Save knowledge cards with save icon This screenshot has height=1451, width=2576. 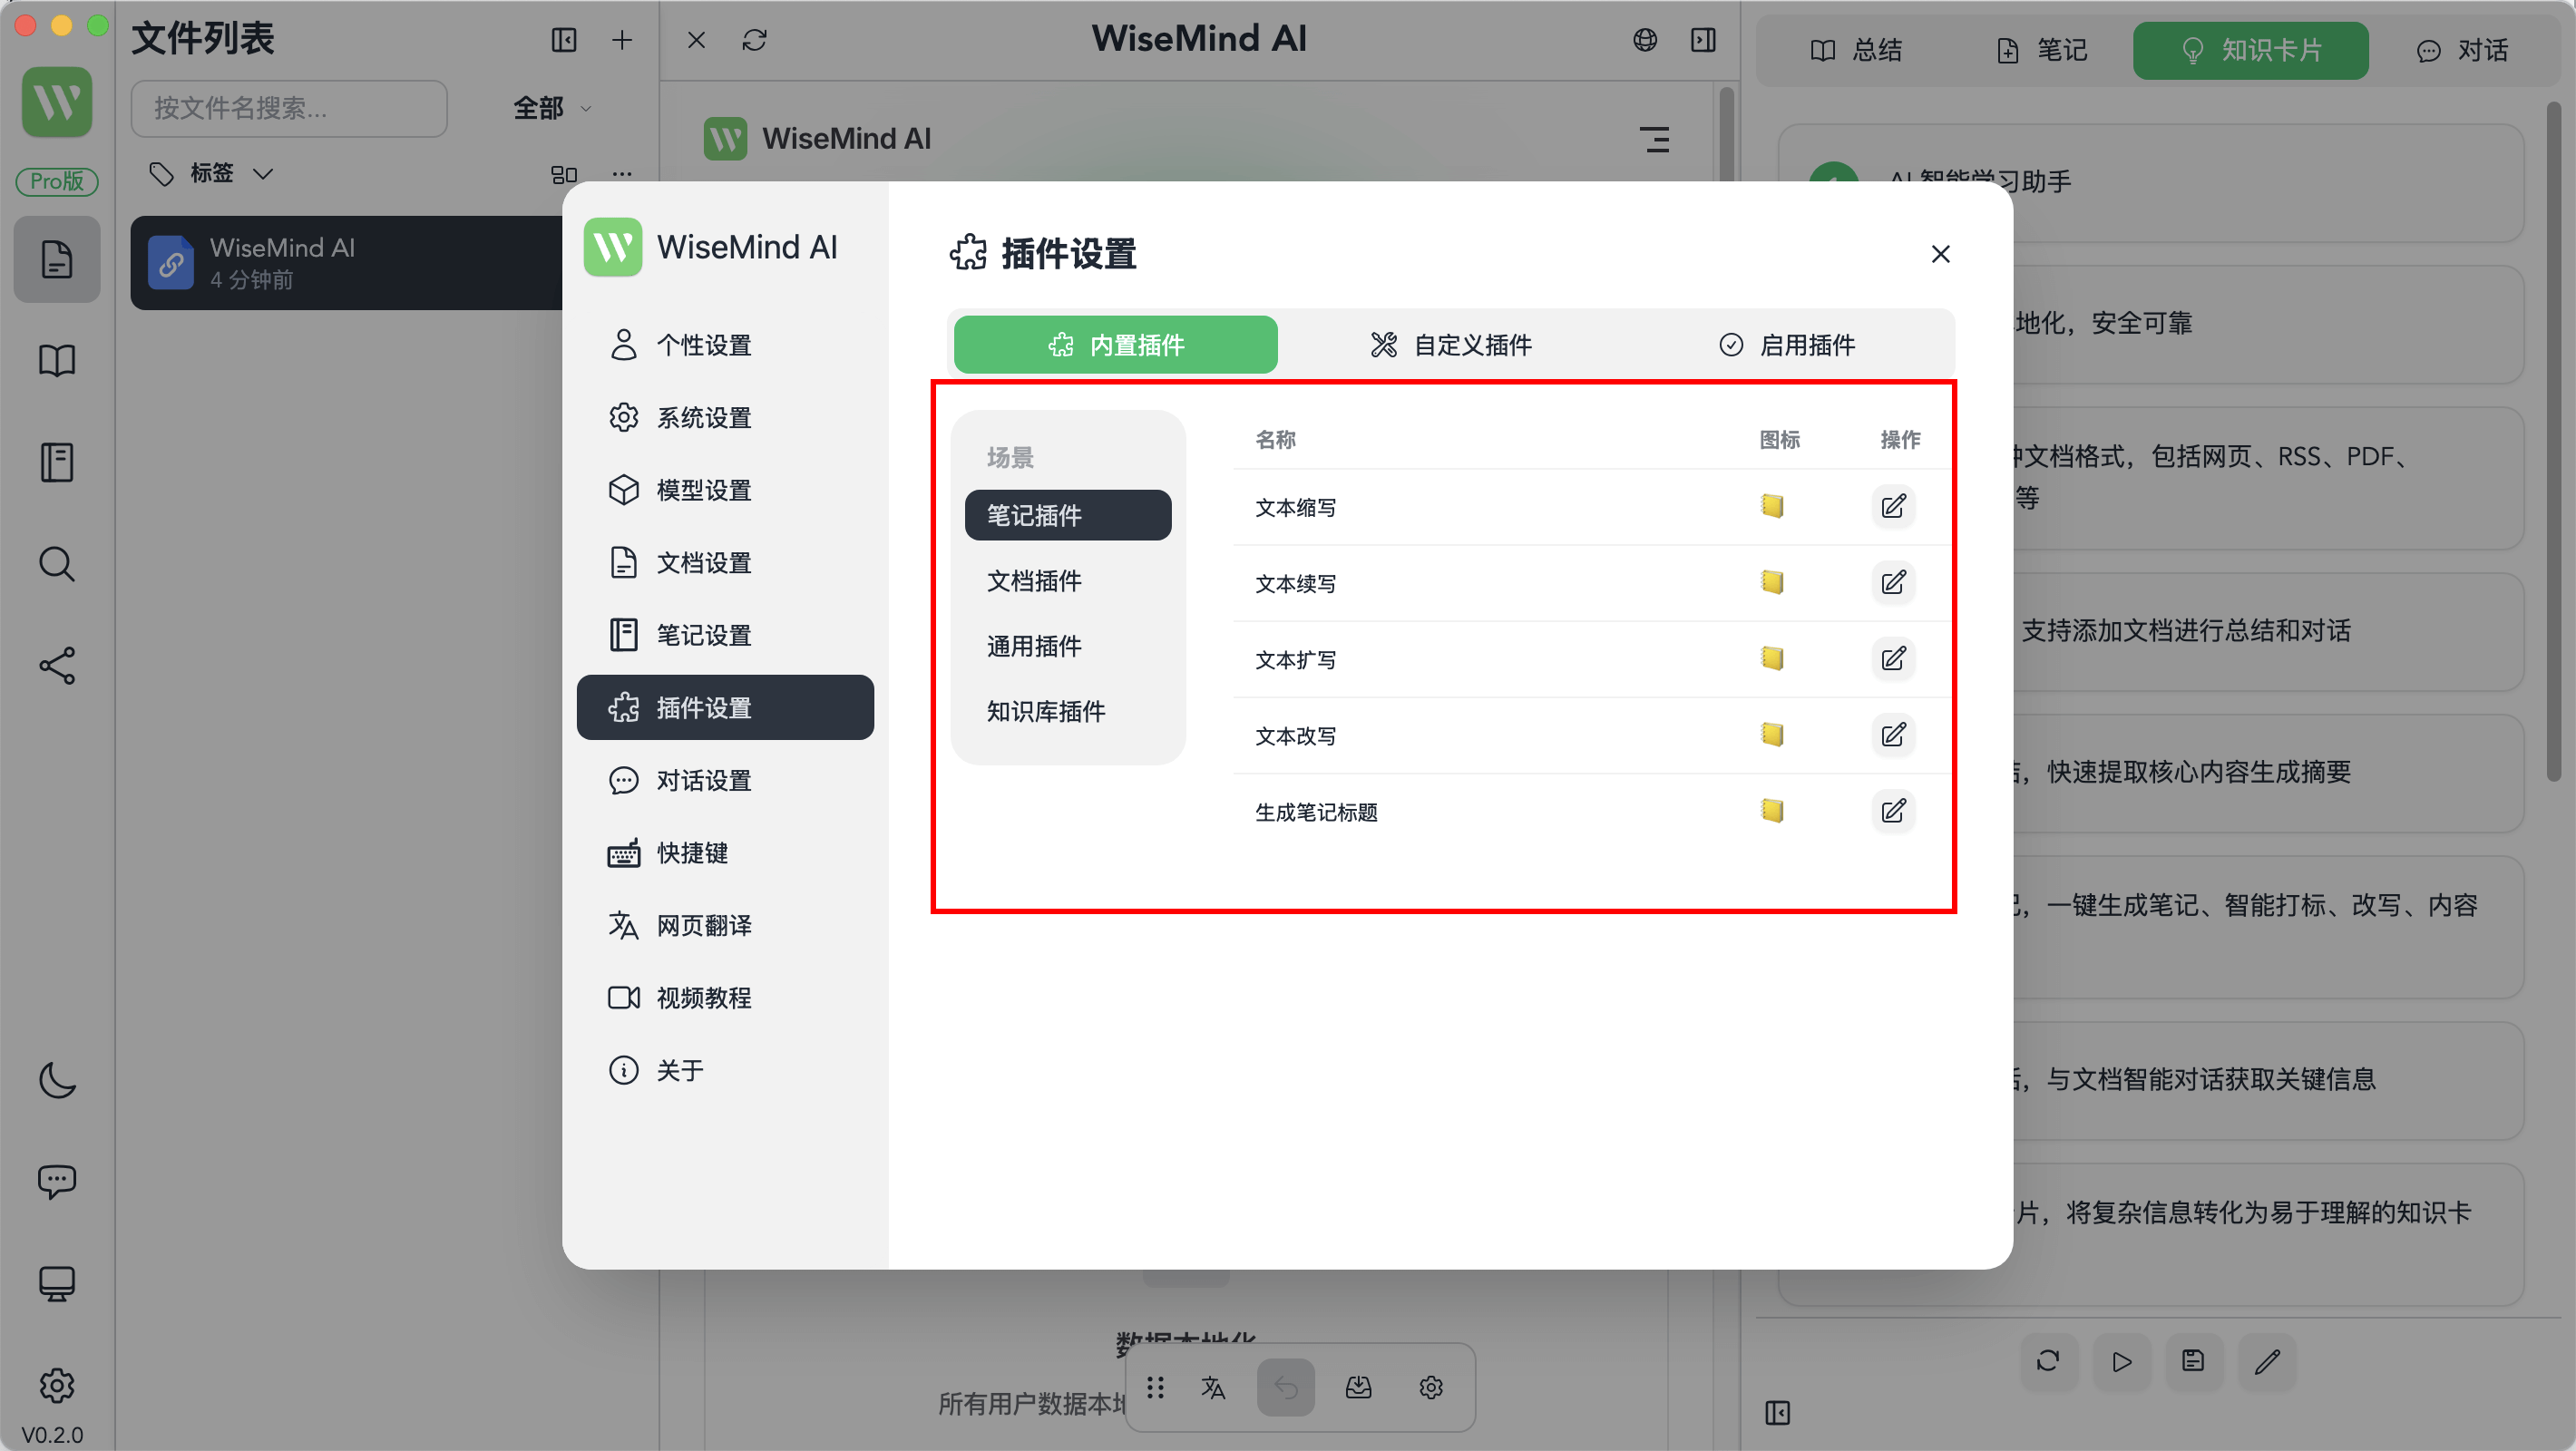coord(2193,1361)
